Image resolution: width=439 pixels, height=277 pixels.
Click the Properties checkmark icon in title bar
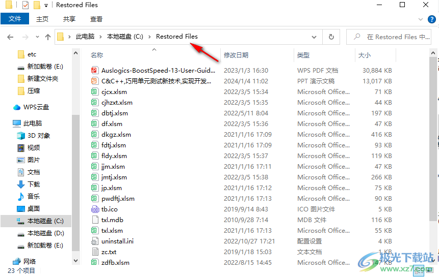pos(25,5)
